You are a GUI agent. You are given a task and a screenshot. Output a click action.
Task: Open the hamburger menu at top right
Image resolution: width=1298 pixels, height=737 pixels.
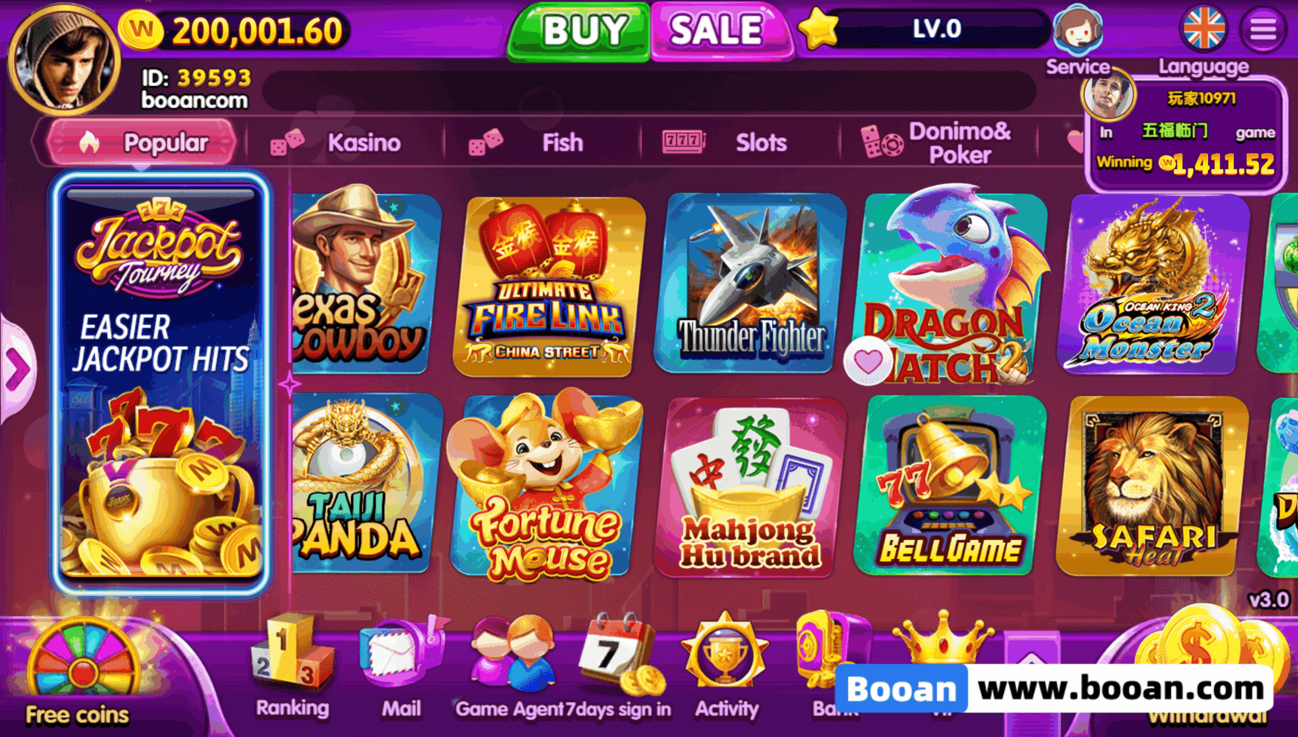click(1263, 29)
